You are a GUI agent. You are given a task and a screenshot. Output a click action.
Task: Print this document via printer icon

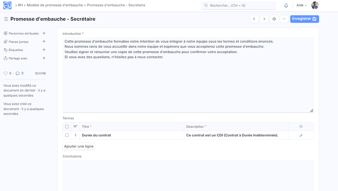coord(274,19)
